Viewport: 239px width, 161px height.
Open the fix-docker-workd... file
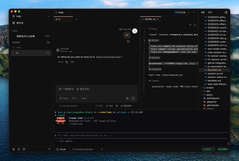(216, 56)
